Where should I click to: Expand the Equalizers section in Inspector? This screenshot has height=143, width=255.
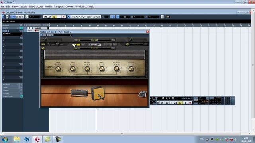(12, 85)
